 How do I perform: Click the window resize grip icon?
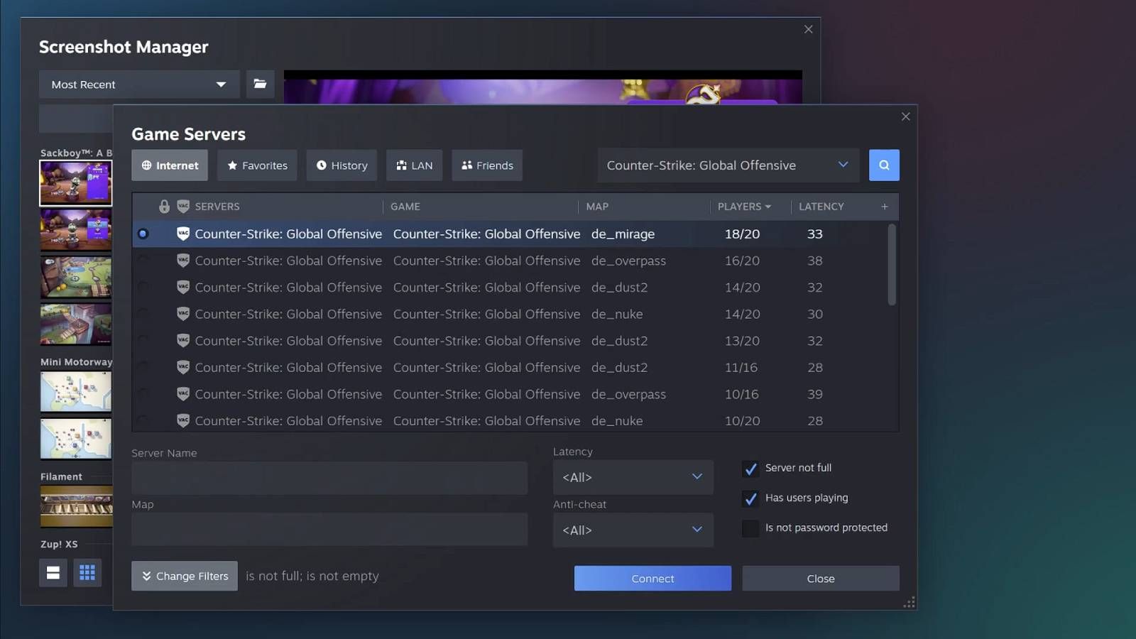coord(909,603)
